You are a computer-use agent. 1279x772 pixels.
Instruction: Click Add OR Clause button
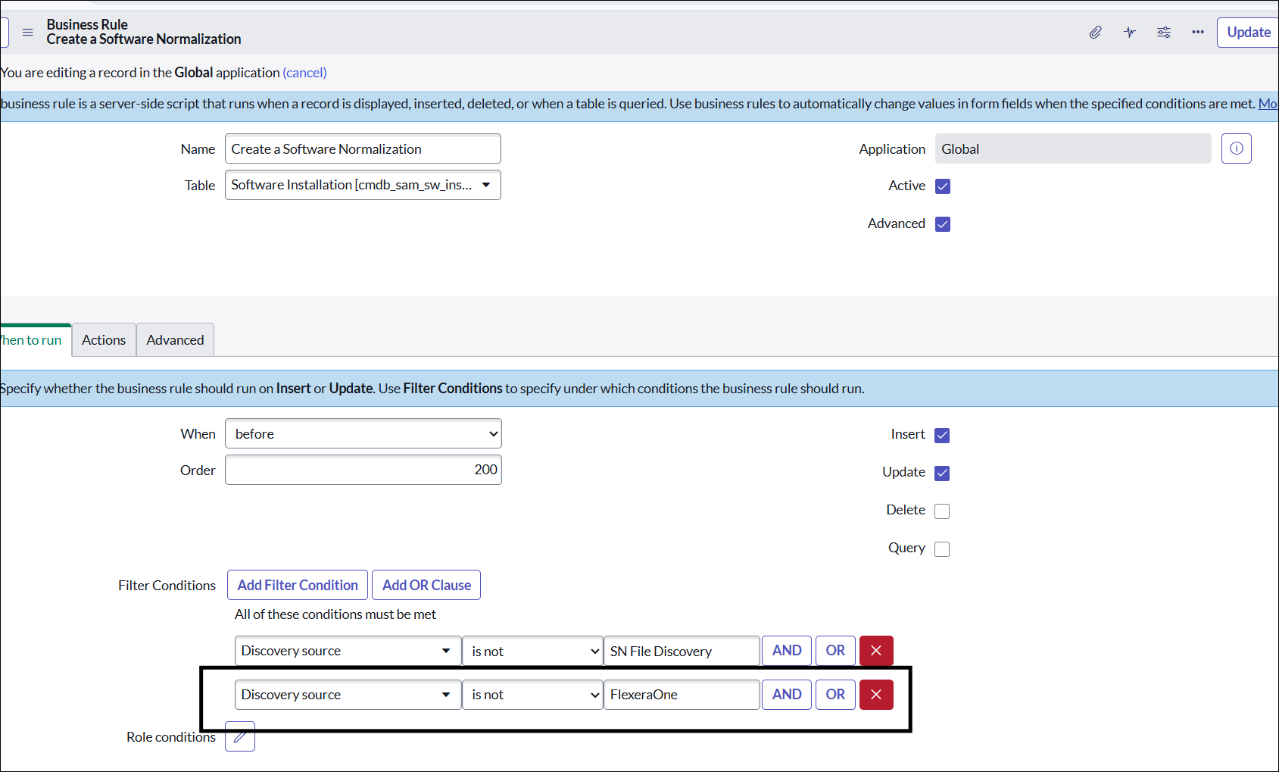[426, 585]
